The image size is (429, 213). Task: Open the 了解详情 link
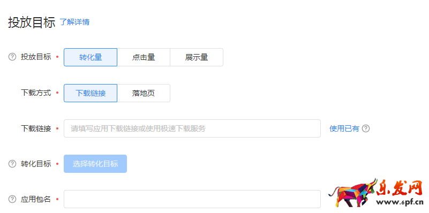pos(74,22)
